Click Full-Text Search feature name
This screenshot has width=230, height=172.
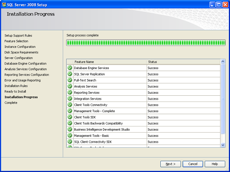pyautogui.click(x=85, y=80)
